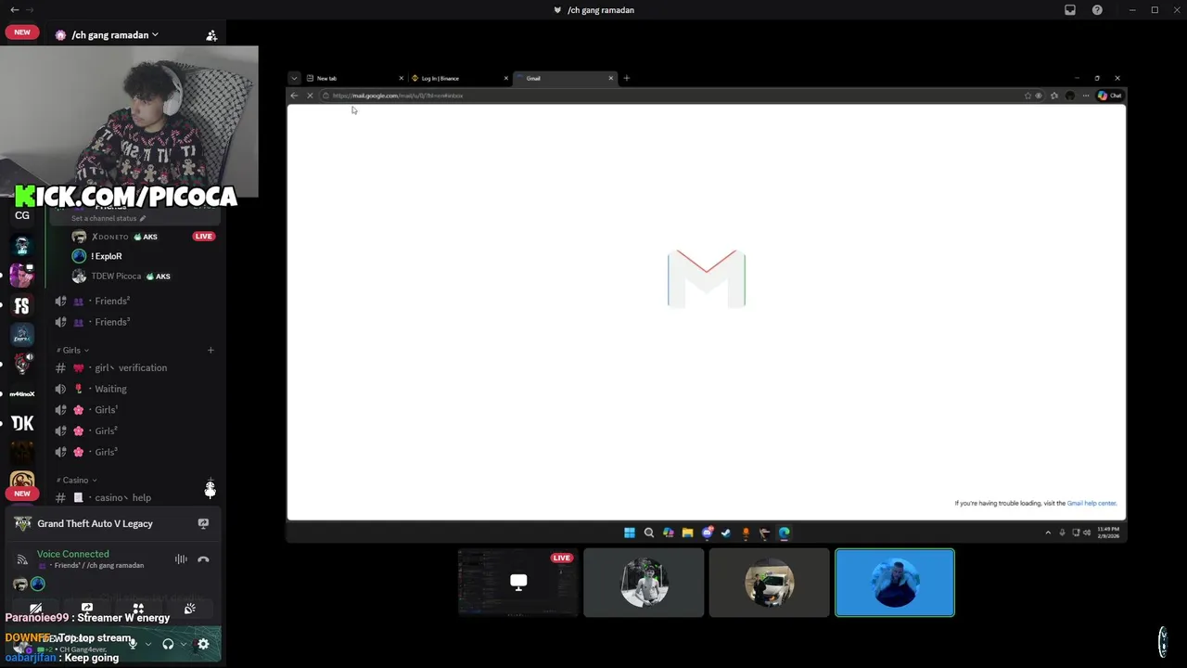Select the blue highlighted participant tile
The image size is (1187, 668).
coord(894,583)
